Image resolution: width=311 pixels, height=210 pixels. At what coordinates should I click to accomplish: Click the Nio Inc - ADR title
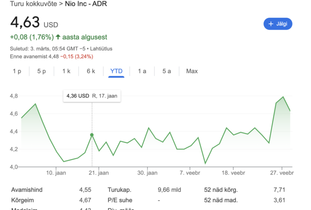click(x=86, y=4)
